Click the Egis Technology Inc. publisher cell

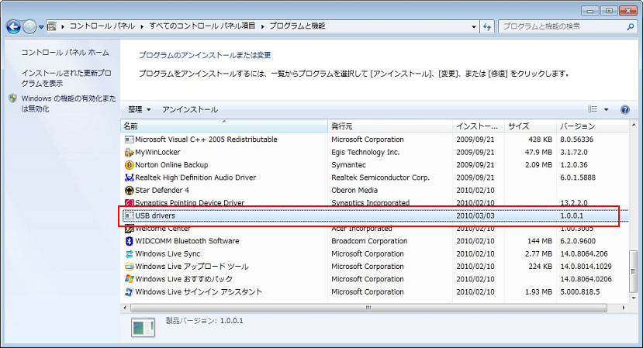point(365,152)
